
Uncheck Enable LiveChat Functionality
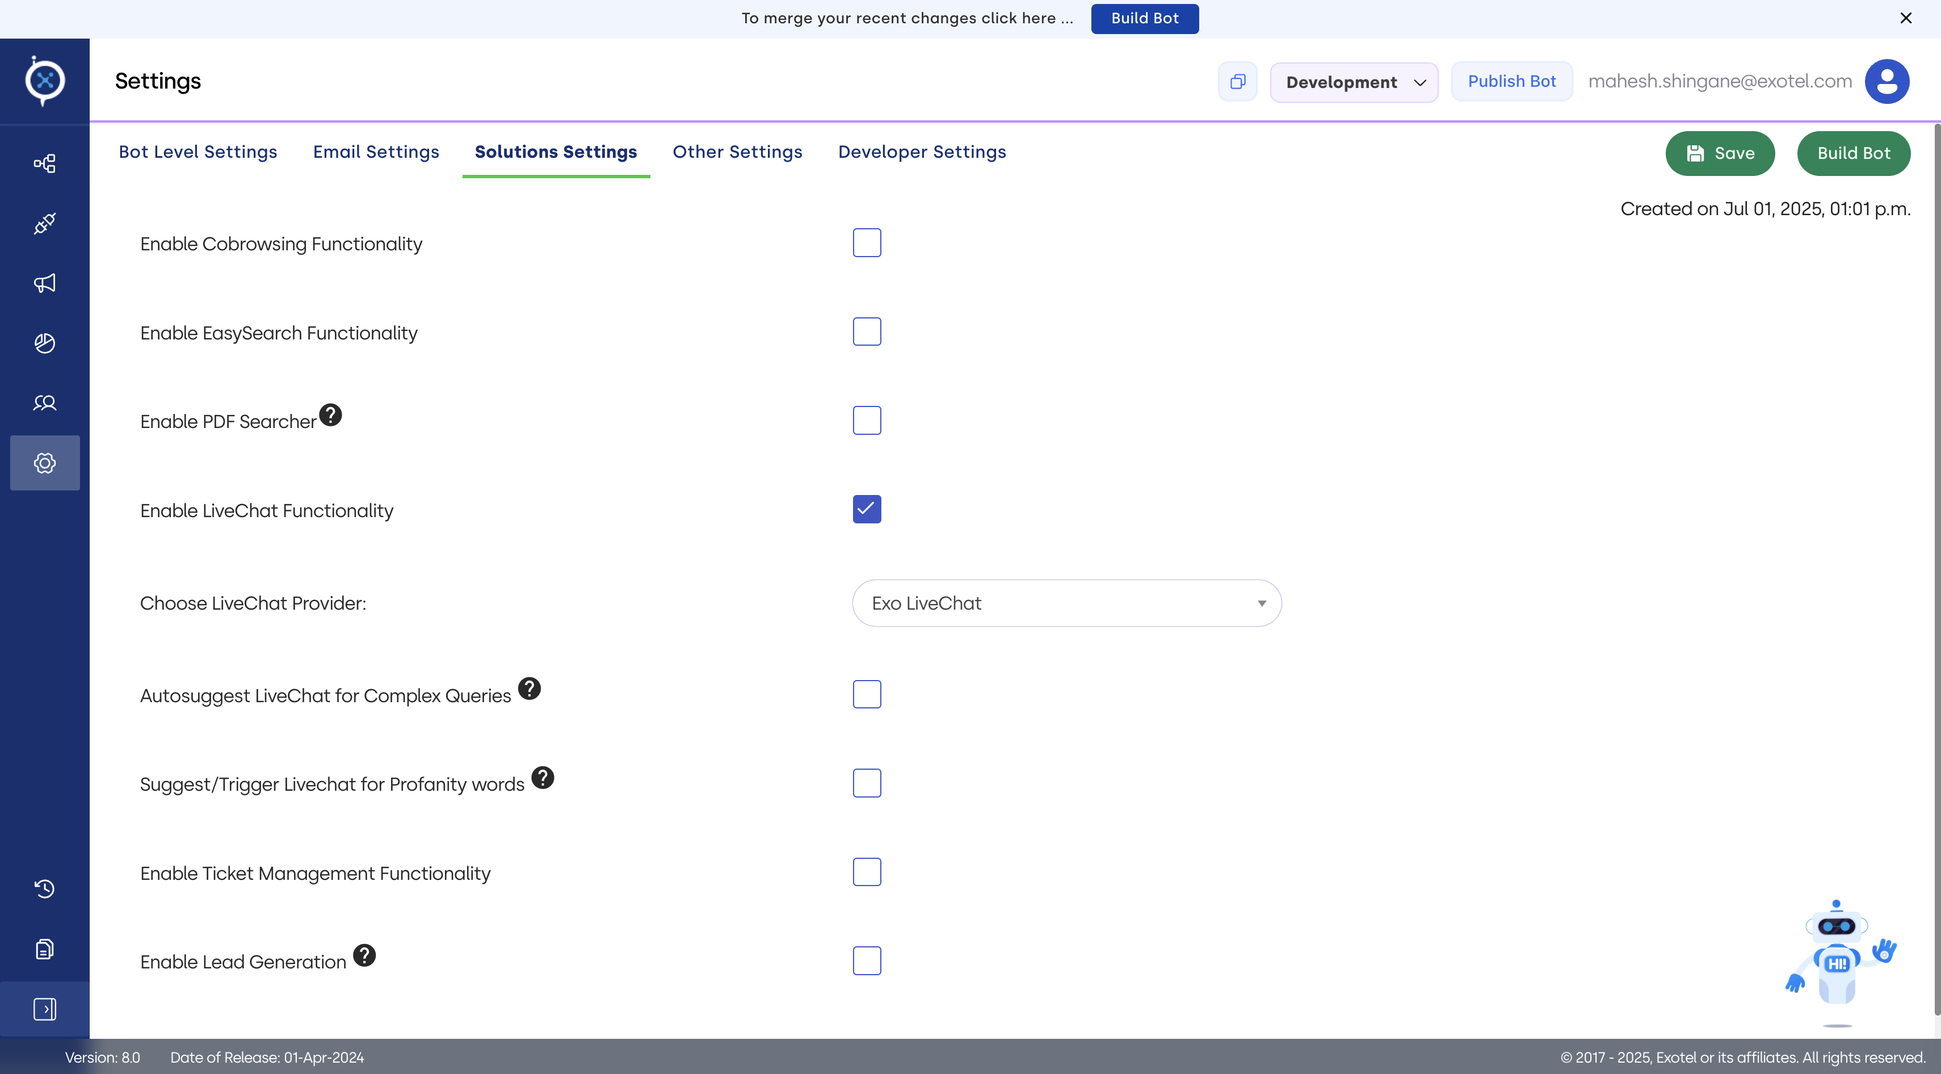[x=867, y=510]
